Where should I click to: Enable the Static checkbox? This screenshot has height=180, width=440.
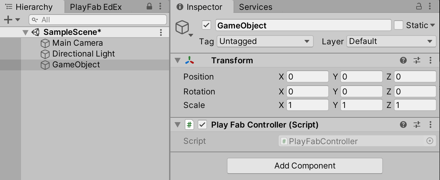click(x=399, y=25)
